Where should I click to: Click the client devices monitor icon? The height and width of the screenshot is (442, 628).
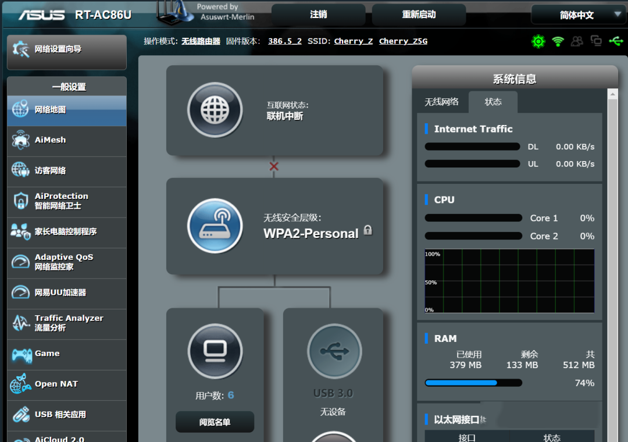pos(215,351)
